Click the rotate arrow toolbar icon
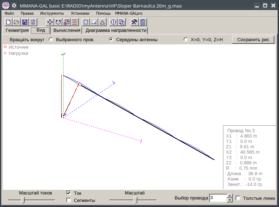 coord(58,22)
